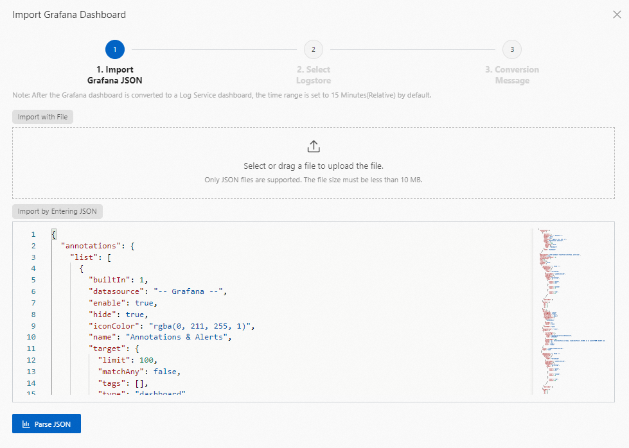Click the rgba(0, 211, 255, 1) value
629x448 pixels.
tap(200, 326)
